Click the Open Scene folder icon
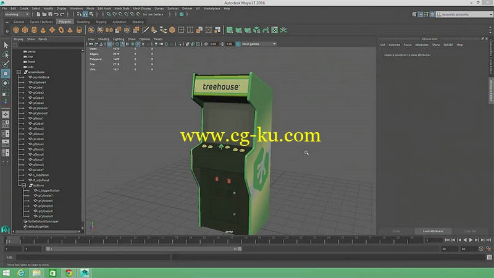The width and height of the screenshot is (494, 278). pyautogui.click(x=44, y=14)
